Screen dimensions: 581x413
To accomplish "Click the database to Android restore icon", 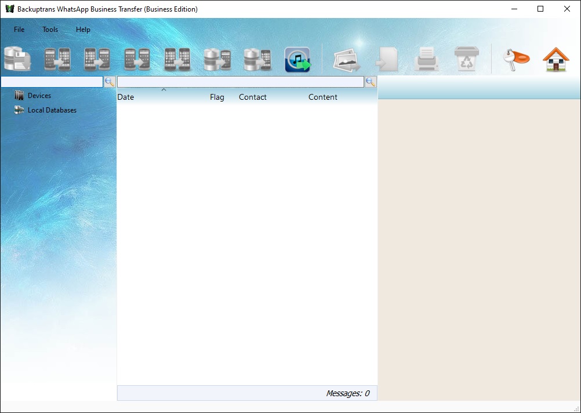I will (x=217, y=59).
